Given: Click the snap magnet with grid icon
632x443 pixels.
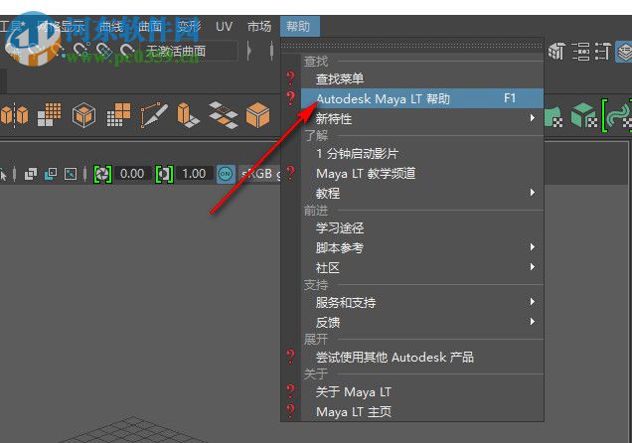Looking at the screenshot, I should pos(104,51).
